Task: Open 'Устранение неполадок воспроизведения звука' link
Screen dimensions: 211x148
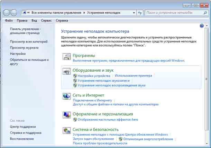Action: click(112, 85)
